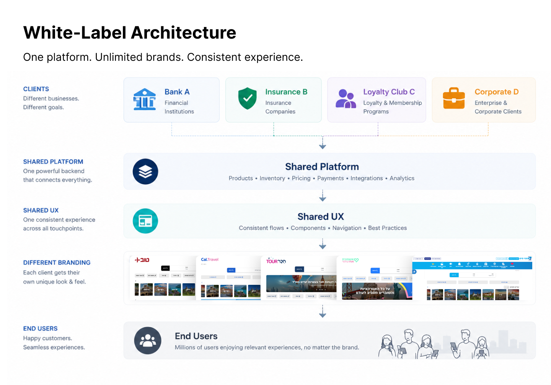Click the word 'Navigation'
This screenshot has width=551, height=385.
347,228
